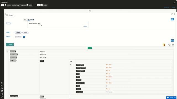This screenshot has height=99, width=177.
Task: Click the share icon in left sidebar
Action: (2, 94)
